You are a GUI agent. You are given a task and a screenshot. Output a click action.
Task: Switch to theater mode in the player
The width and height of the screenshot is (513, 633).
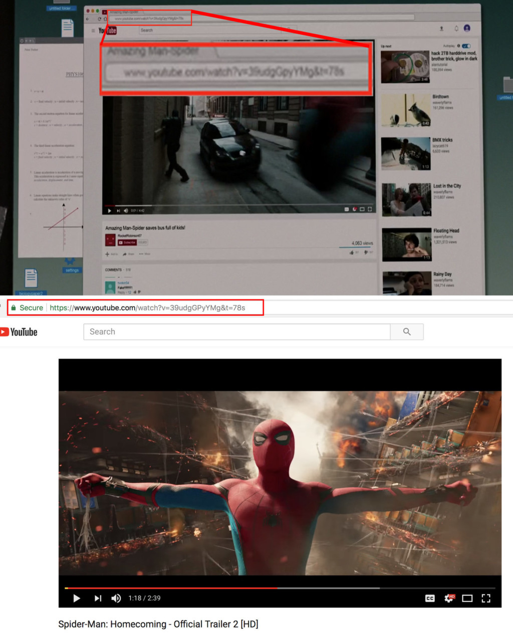(x=467, y=598)
